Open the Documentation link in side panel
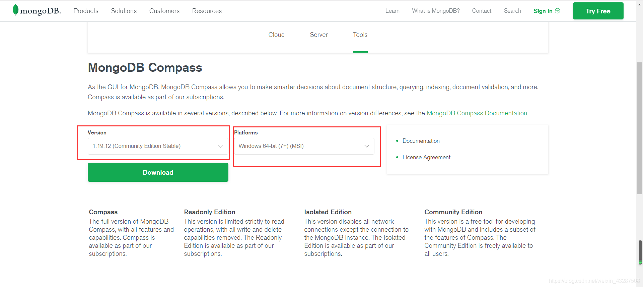Image resolution: width=643 pixels, height=287 pixels. point(421,141)
